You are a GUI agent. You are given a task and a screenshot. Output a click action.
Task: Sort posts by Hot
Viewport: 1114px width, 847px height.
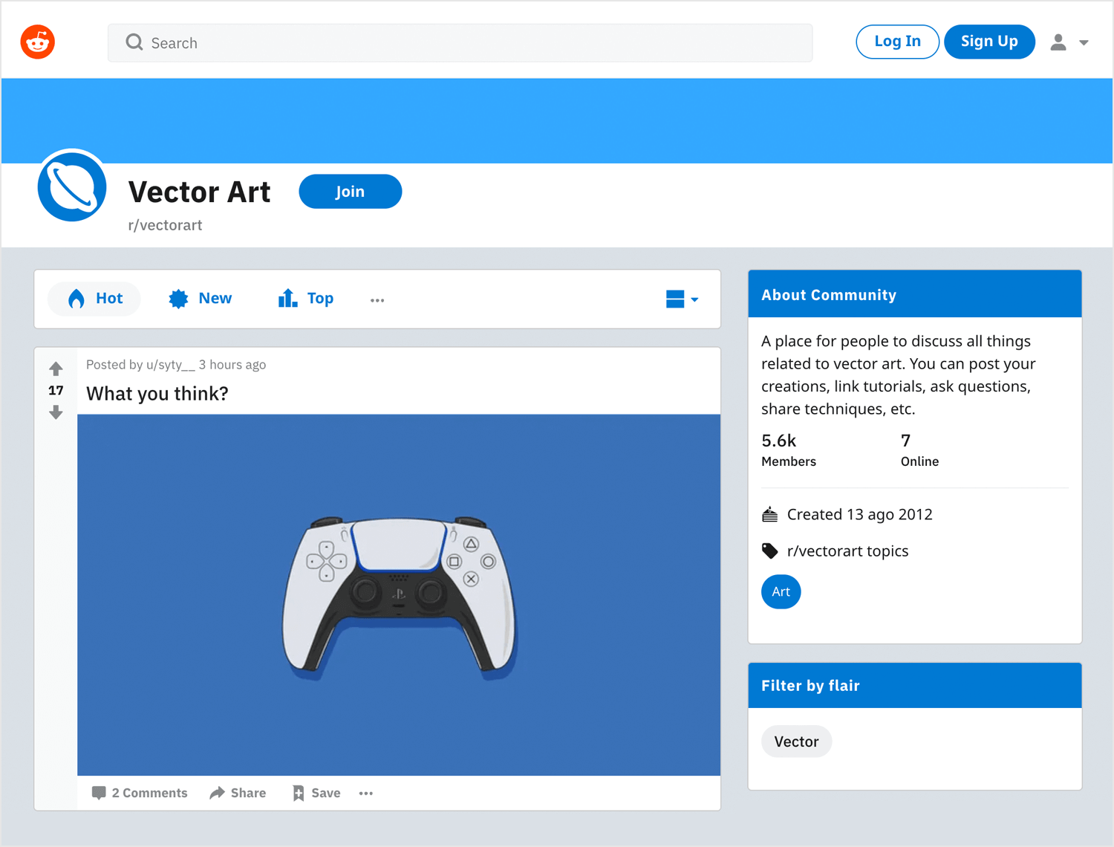(94, 299)
